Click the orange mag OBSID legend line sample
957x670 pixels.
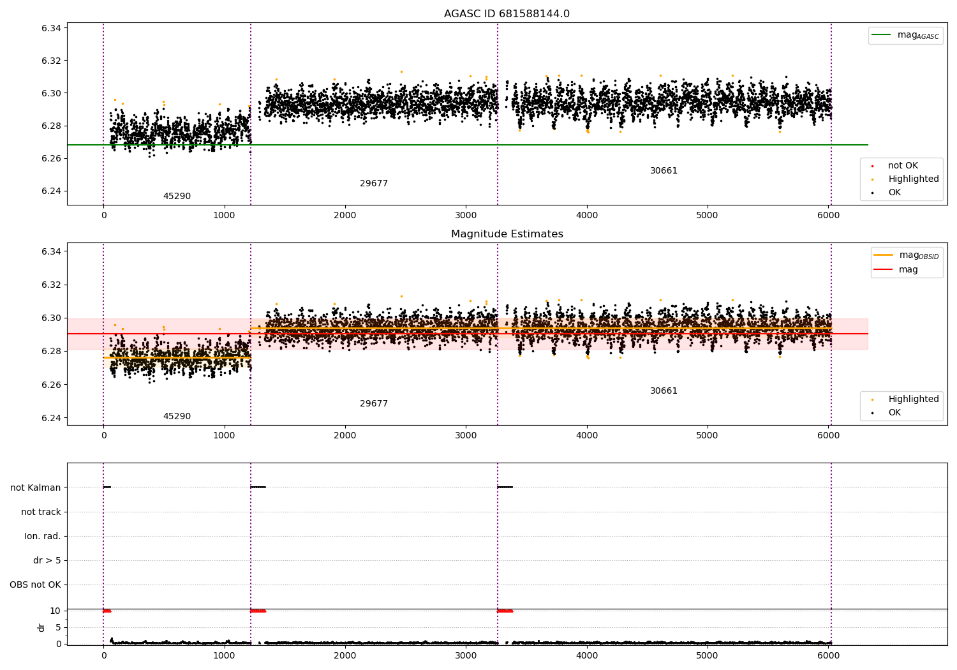click(883, 255)
